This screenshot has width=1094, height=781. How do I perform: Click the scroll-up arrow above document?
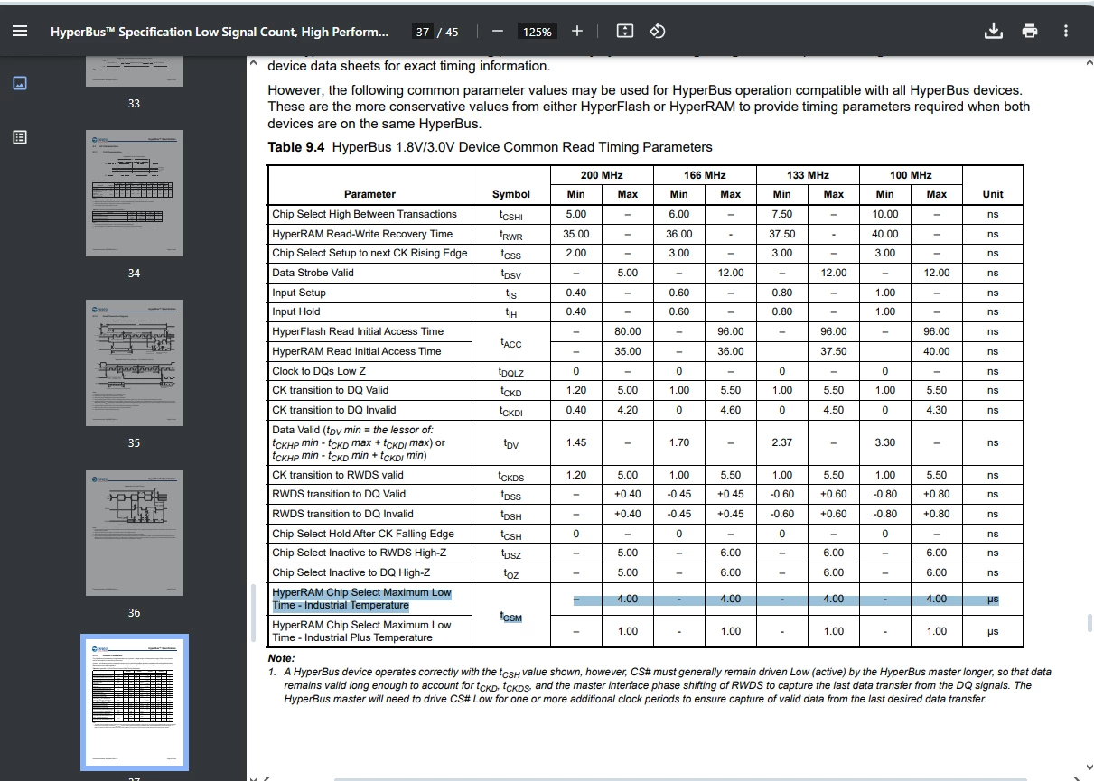pos(254,64)
